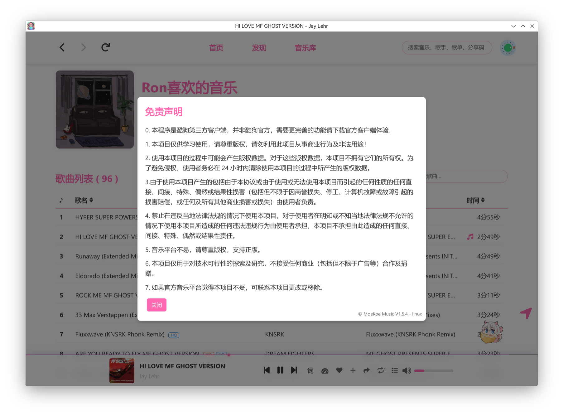Click the now-playing album thumbnail
This screenshot has height=416, width=563.
point(122,370)
